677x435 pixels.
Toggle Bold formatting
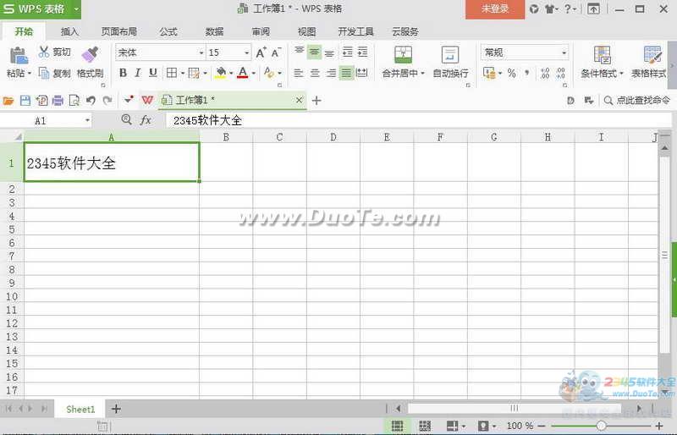(x=124, y=74)
